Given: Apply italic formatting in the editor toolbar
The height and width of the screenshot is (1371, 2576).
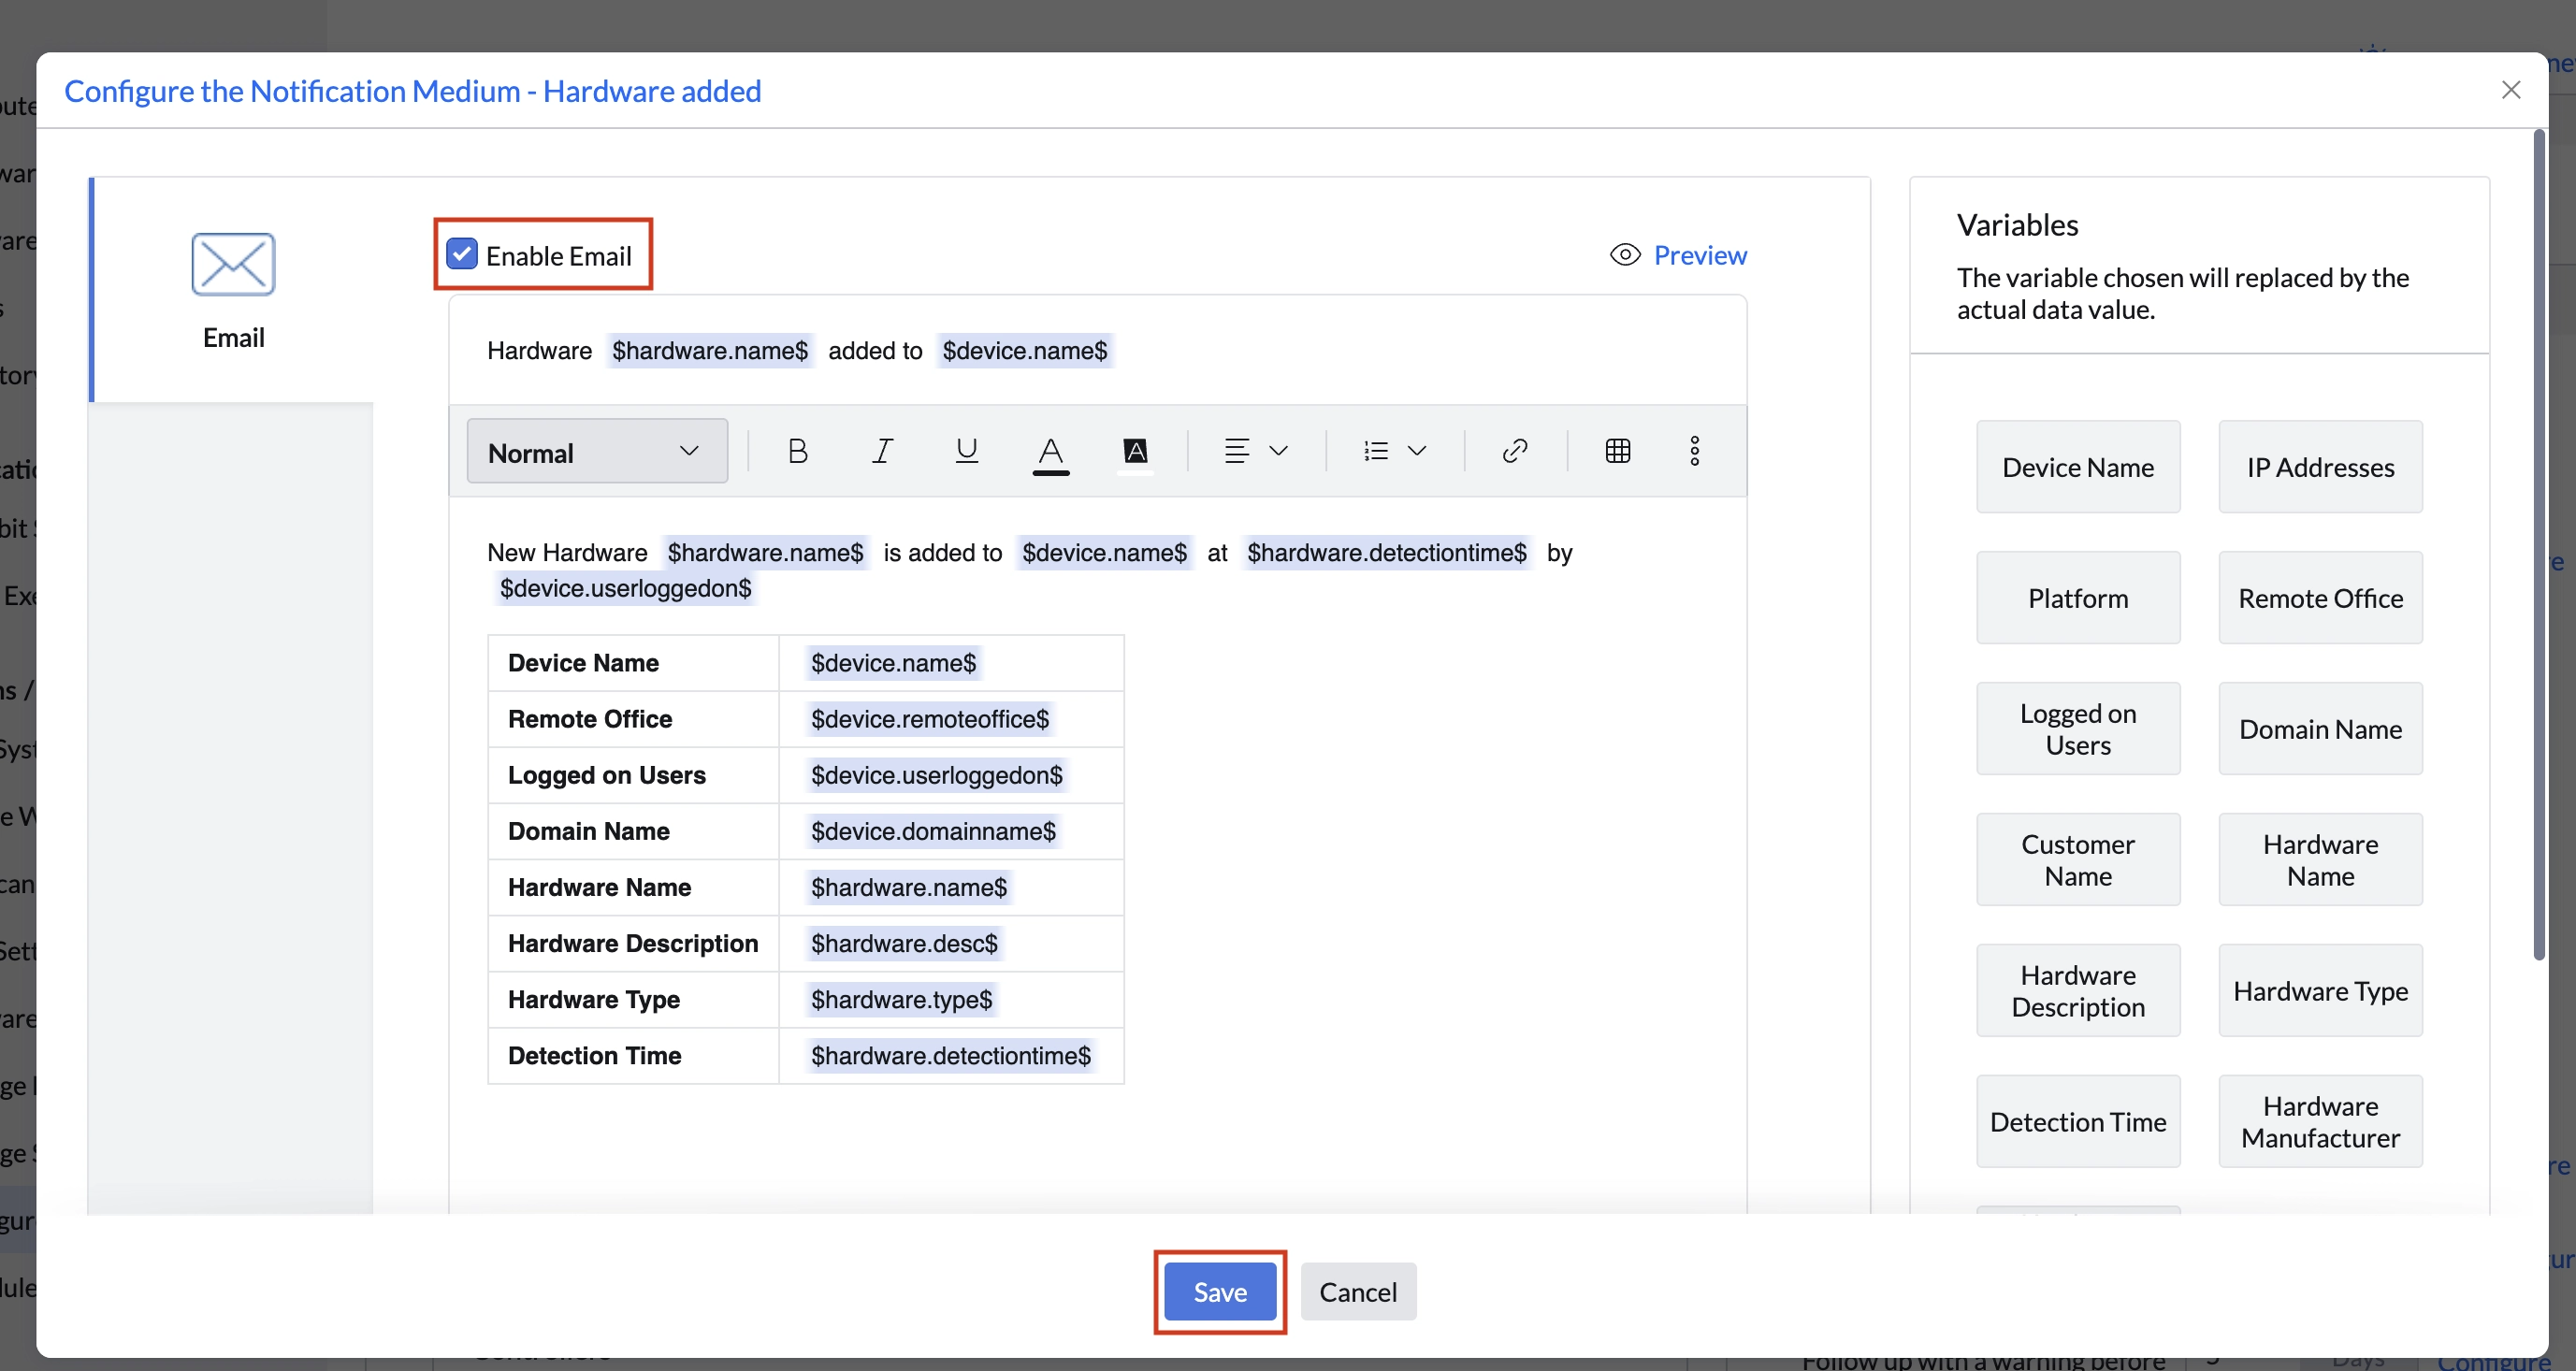Looking at the screenshot, I should [882, 451].
